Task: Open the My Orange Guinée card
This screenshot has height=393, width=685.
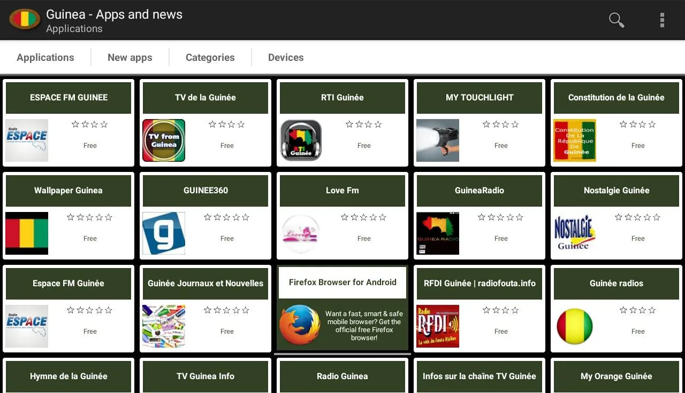Action: coord(616,376)
